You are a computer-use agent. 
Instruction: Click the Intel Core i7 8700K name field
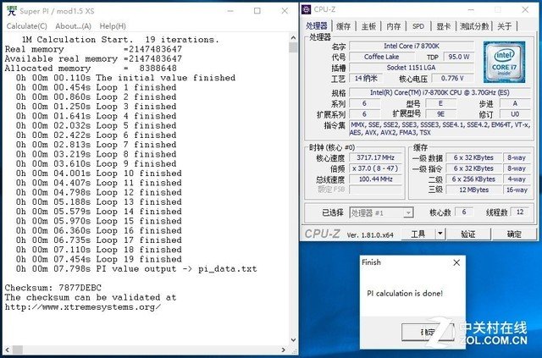412,46
